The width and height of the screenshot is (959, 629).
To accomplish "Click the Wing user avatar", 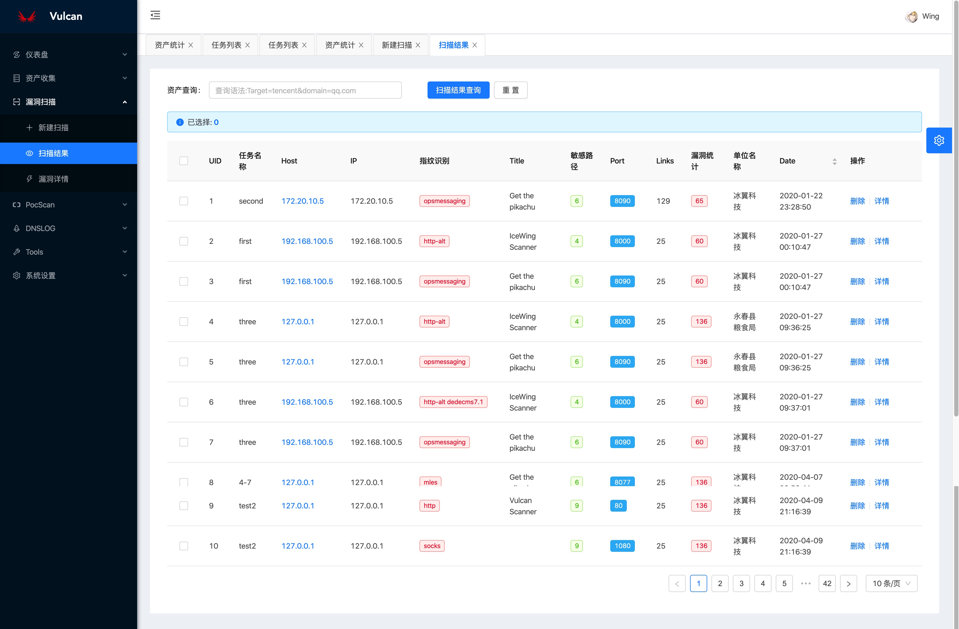I will click(911, 17).
